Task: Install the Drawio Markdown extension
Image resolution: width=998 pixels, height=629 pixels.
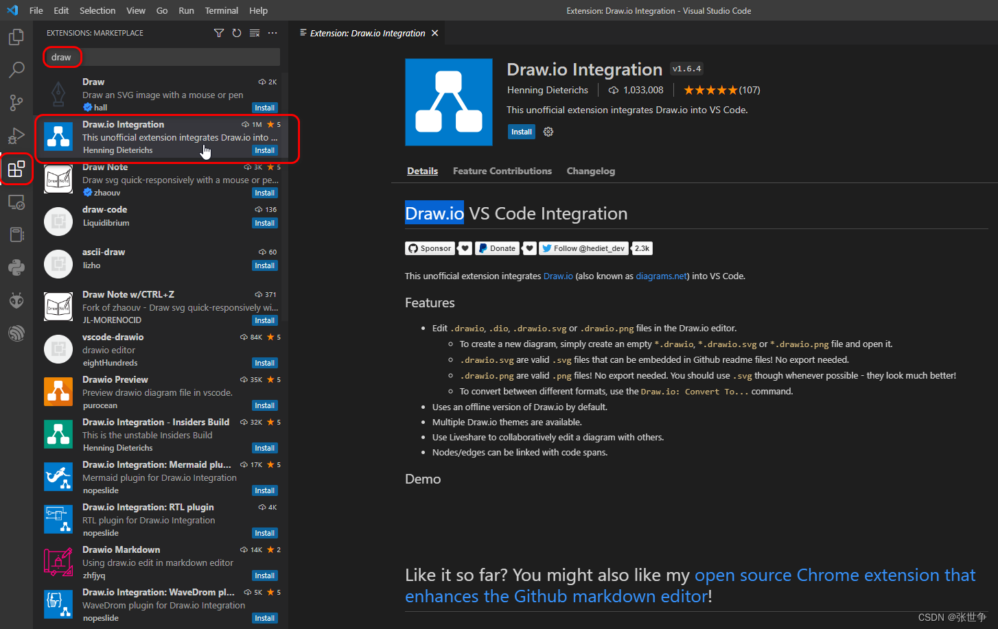Action: (x=265, y=575)
